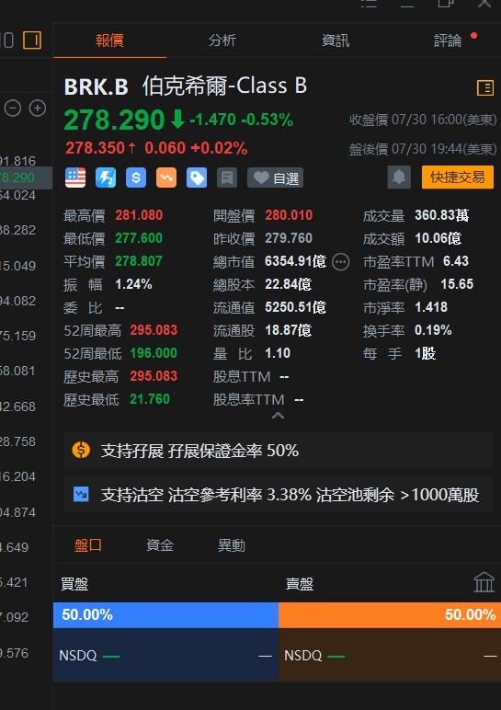Click the 昨收價 value 279.760
Image resolution: width=501 pixels, height=710 pixels.
point(289,238)
